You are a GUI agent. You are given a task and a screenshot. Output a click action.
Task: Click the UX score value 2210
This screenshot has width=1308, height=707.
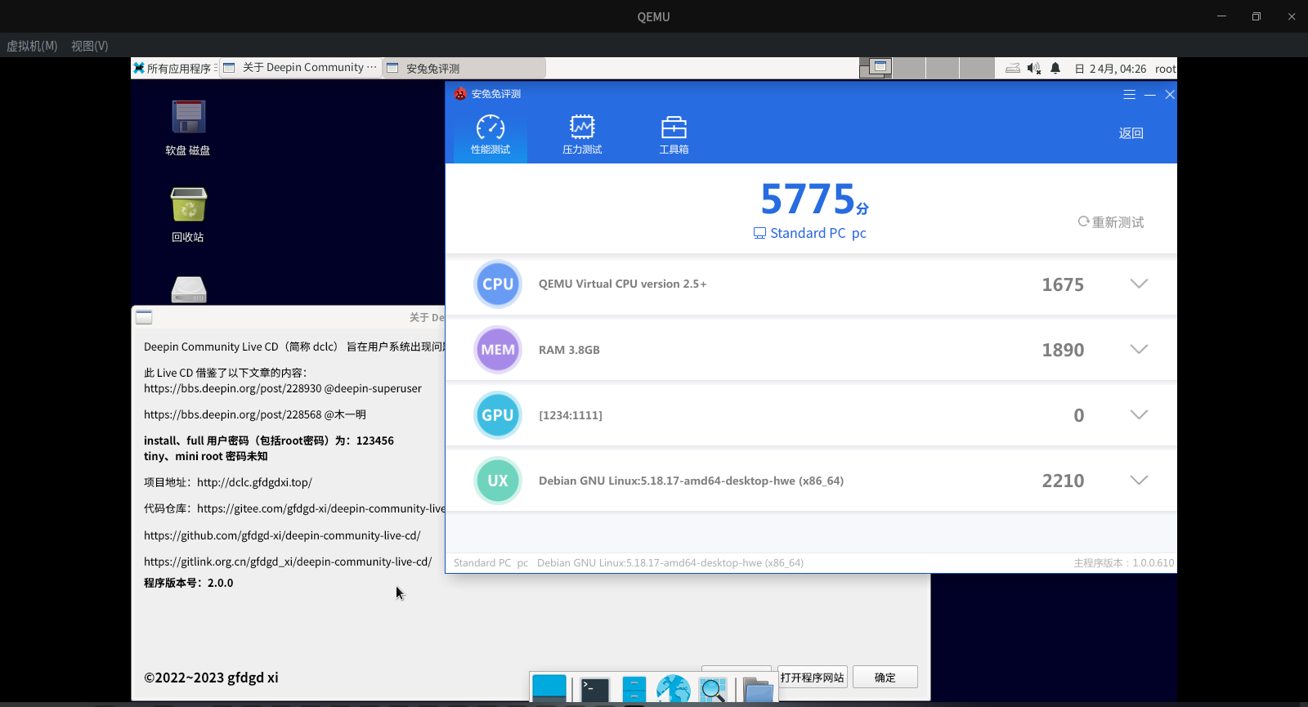click(1063, 481)
